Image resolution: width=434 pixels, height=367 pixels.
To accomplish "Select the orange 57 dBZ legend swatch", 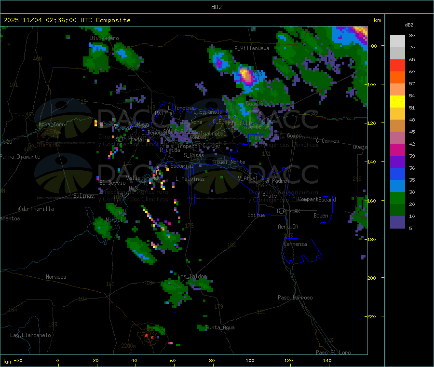I will point(397,78).
